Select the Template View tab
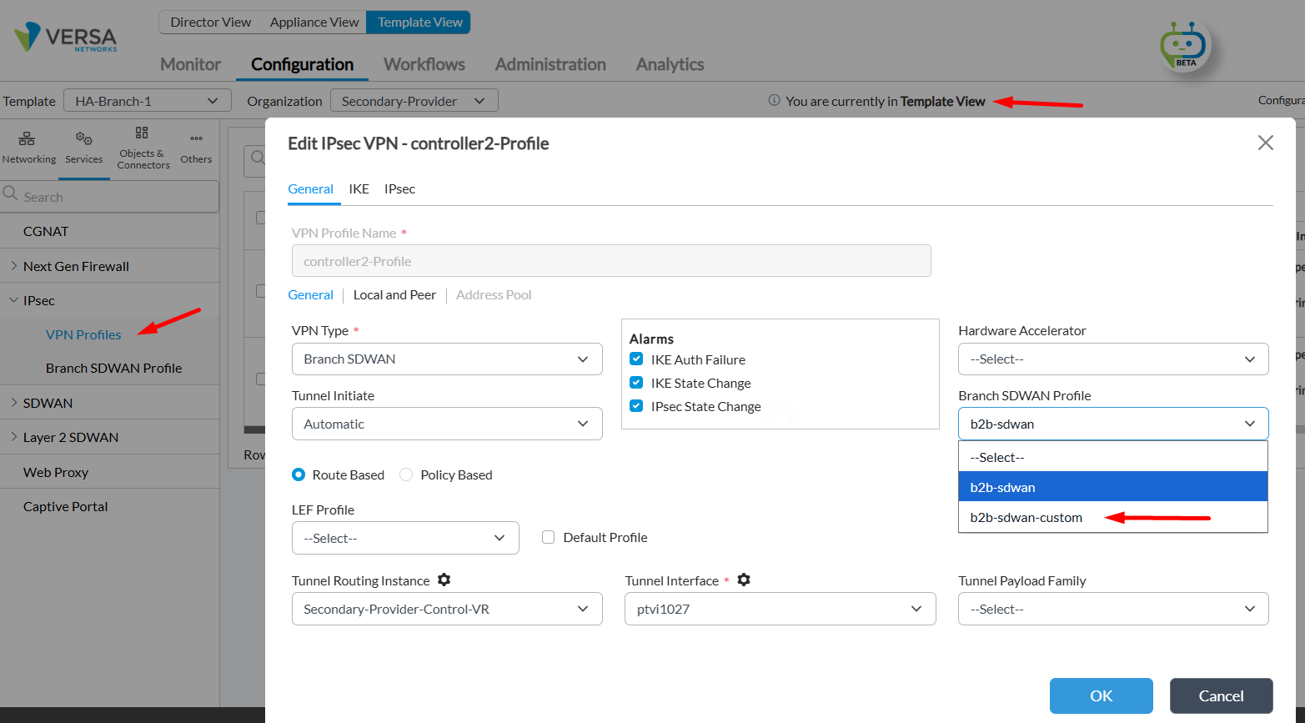1305x723 pixels. [419, 22]
